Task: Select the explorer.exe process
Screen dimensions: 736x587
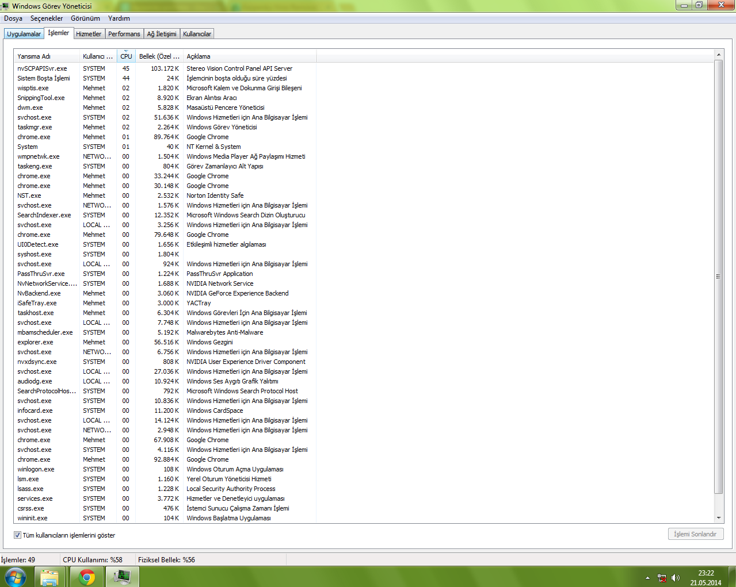Action: [x=165, y=342]
